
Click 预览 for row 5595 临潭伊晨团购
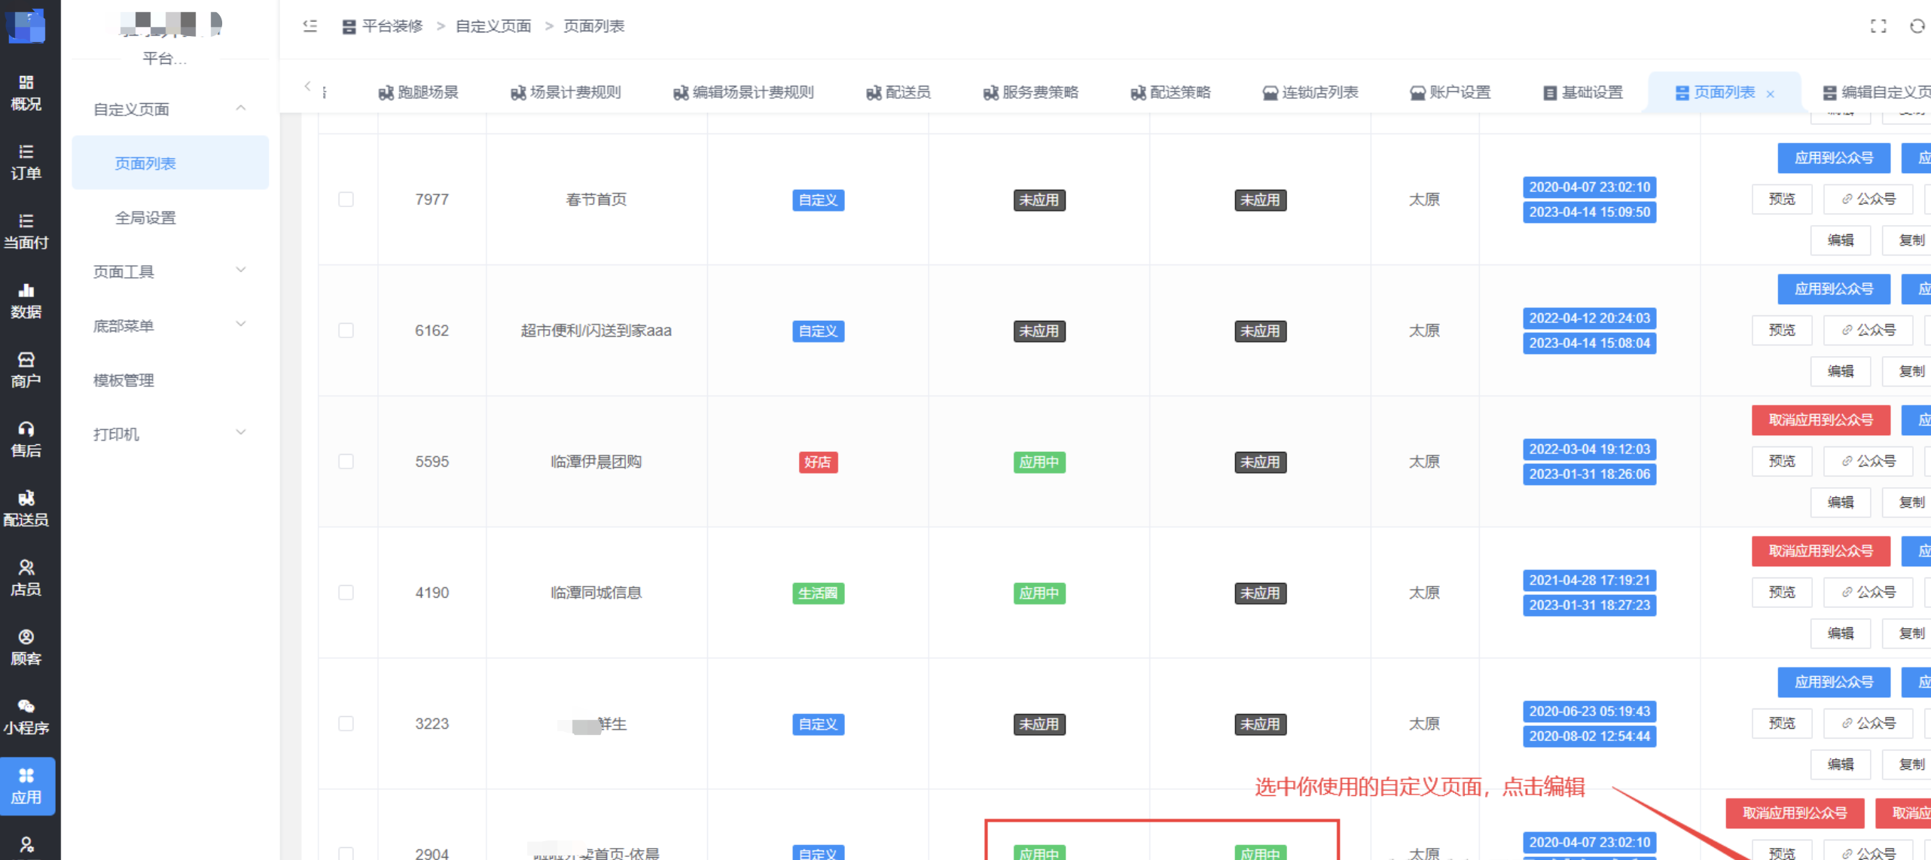pyautogui.click(x=1782, y=461)
